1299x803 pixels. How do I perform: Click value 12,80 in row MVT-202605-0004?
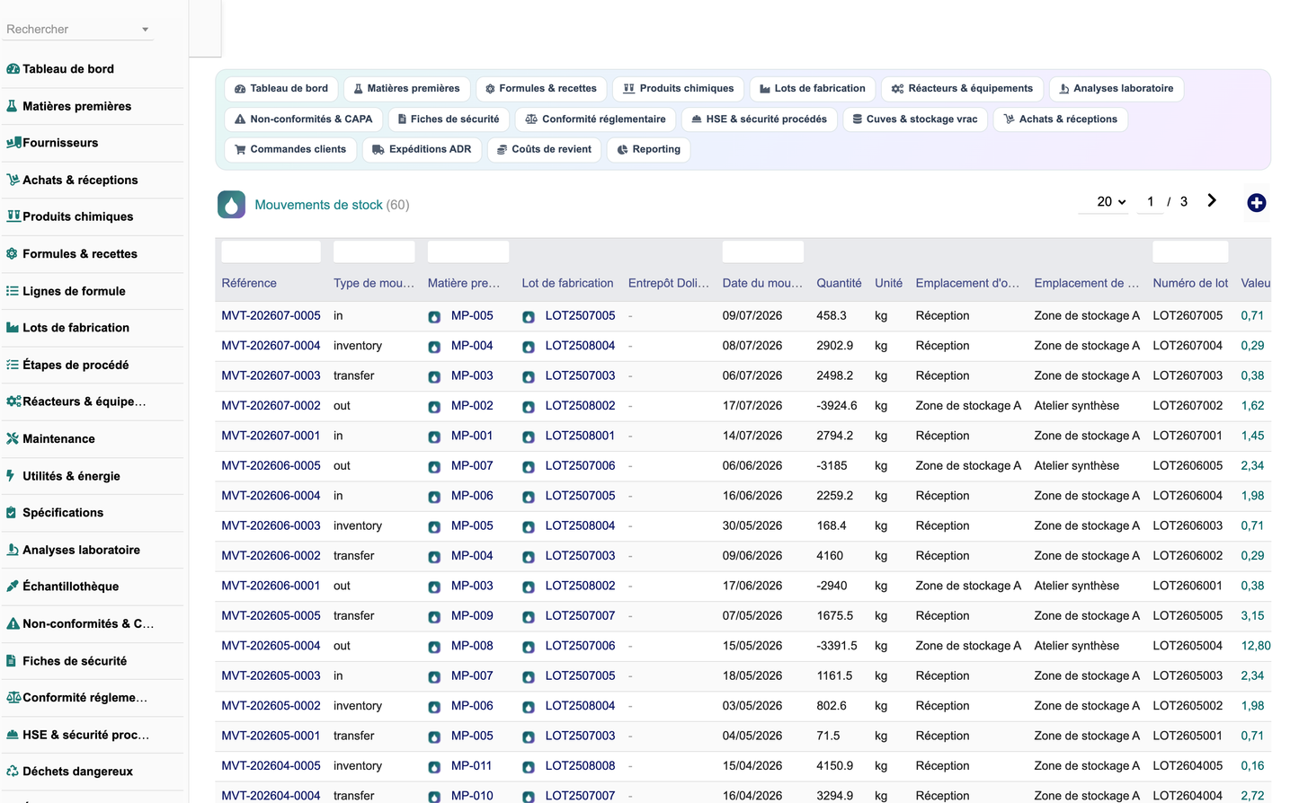[x=1256, y=646]
